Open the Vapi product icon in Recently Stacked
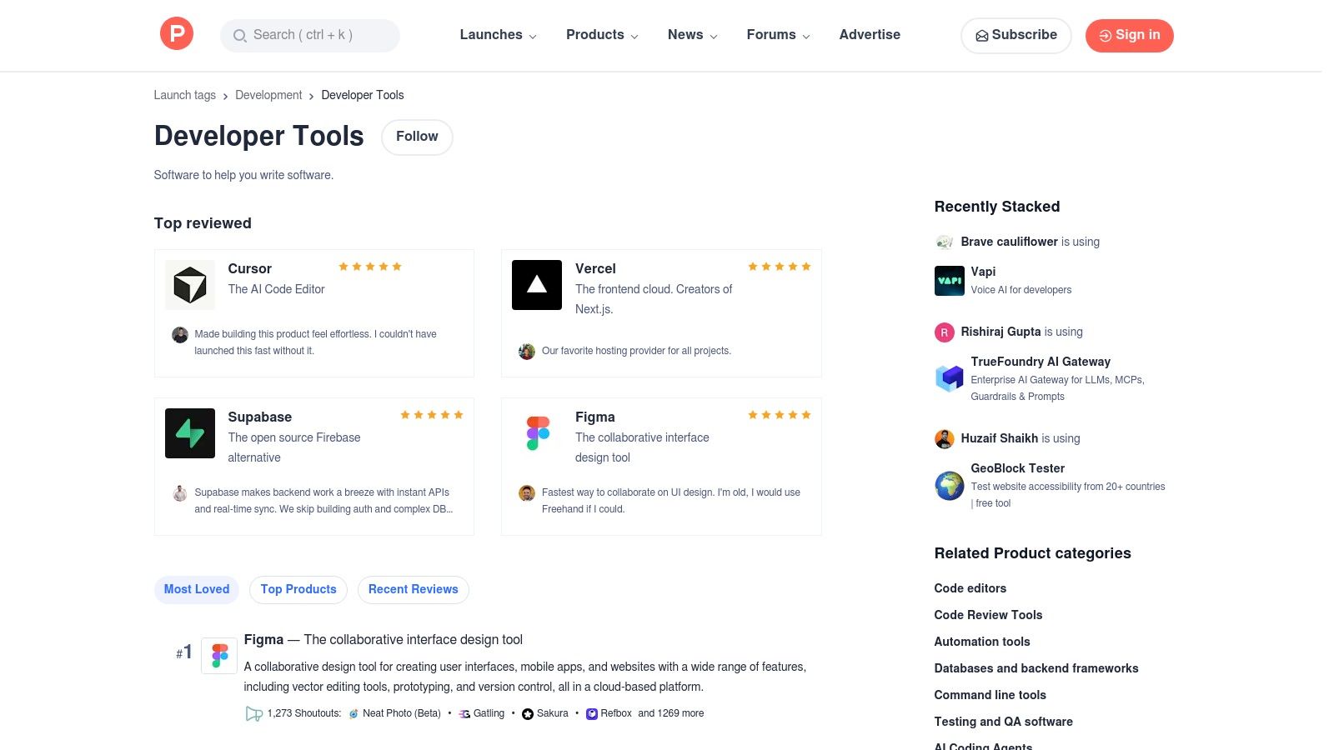 click(x=949, y=281)
